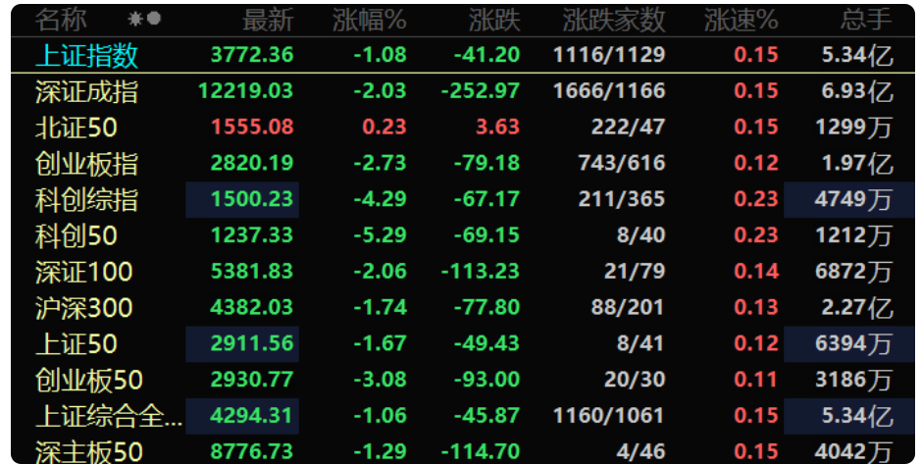
Task: Sort by the 涨速% column header
Action: point(742,20)
